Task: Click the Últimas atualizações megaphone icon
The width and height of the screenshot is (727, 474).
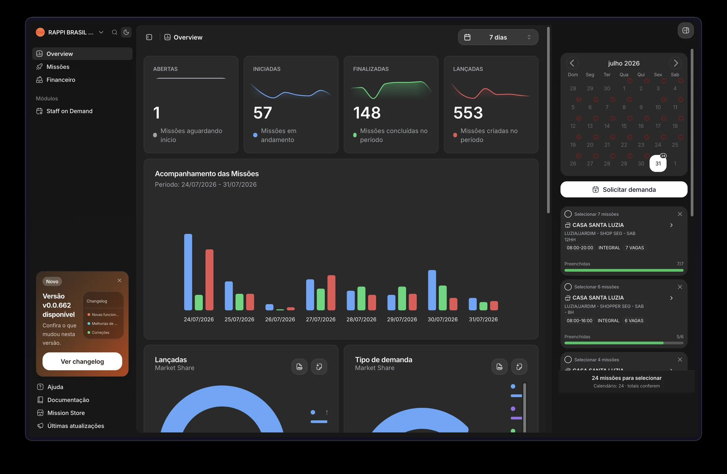Action: [40, 426]
